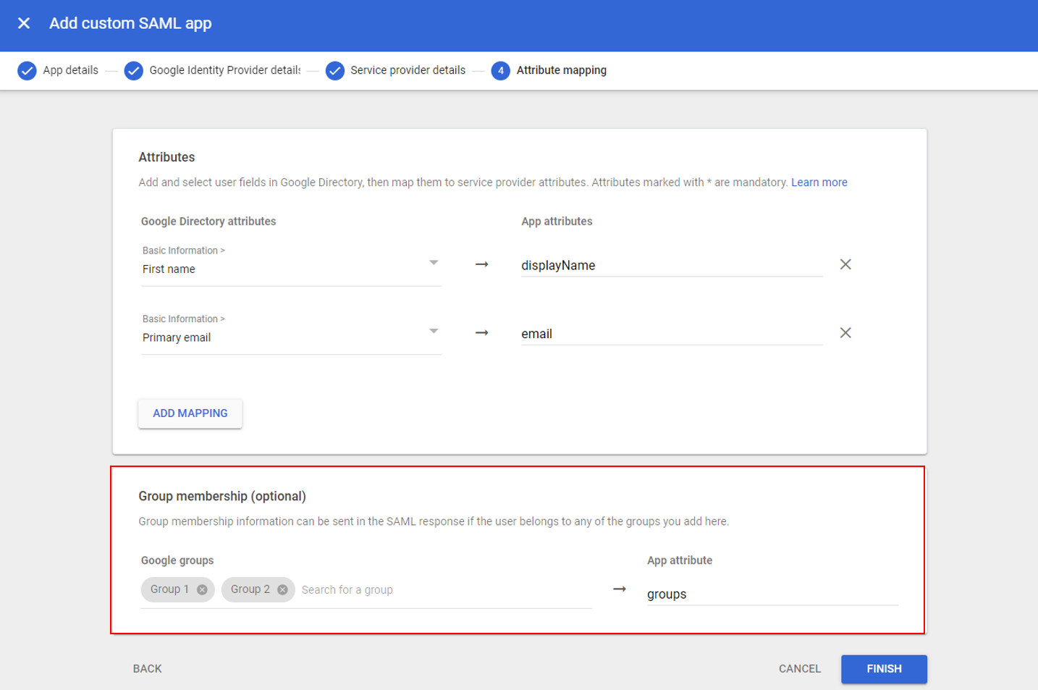Remove the email attribute mapping
Image resolution: width=1038 pixels, height=690 pixels.
[x=845, y=333]
